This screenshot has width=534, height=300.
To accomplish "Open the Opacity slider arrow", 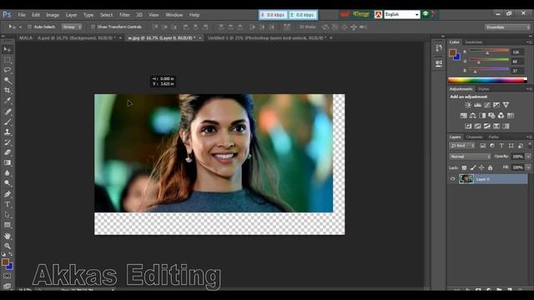I will (x=528, y=157).
